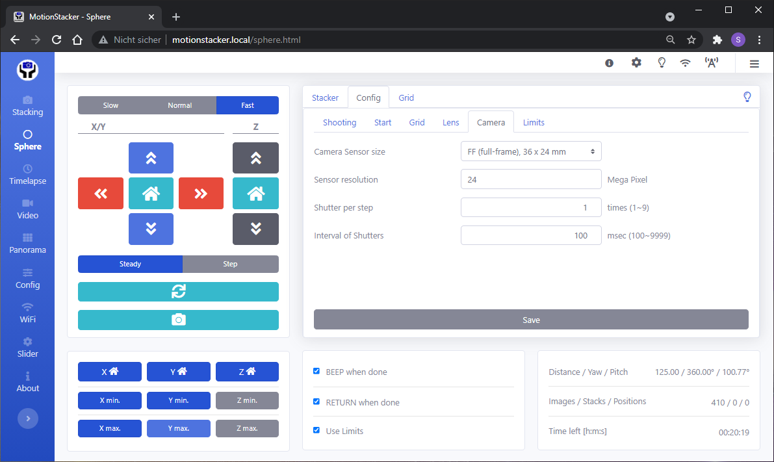This screenshot has width=774, height=462.
Task: Uncheck BEEP when done
Action: point(316,371)
